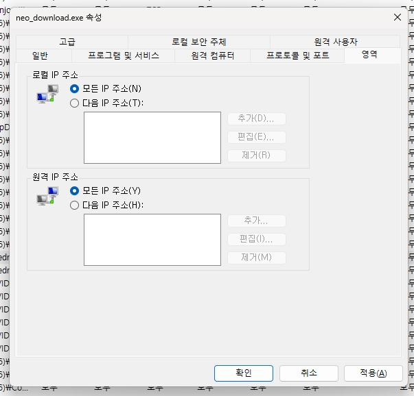Switch to the 원격 컴퓨터 tab

click(x=213, y=55)
